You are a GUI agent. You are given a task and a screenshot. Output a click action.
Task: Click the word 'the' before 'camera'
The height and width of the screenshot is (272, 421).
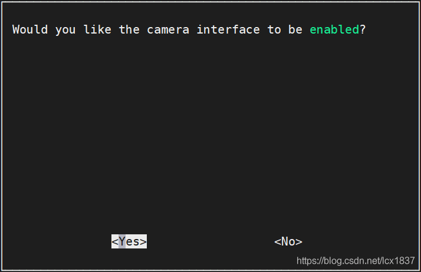click(x=129, y=29)
